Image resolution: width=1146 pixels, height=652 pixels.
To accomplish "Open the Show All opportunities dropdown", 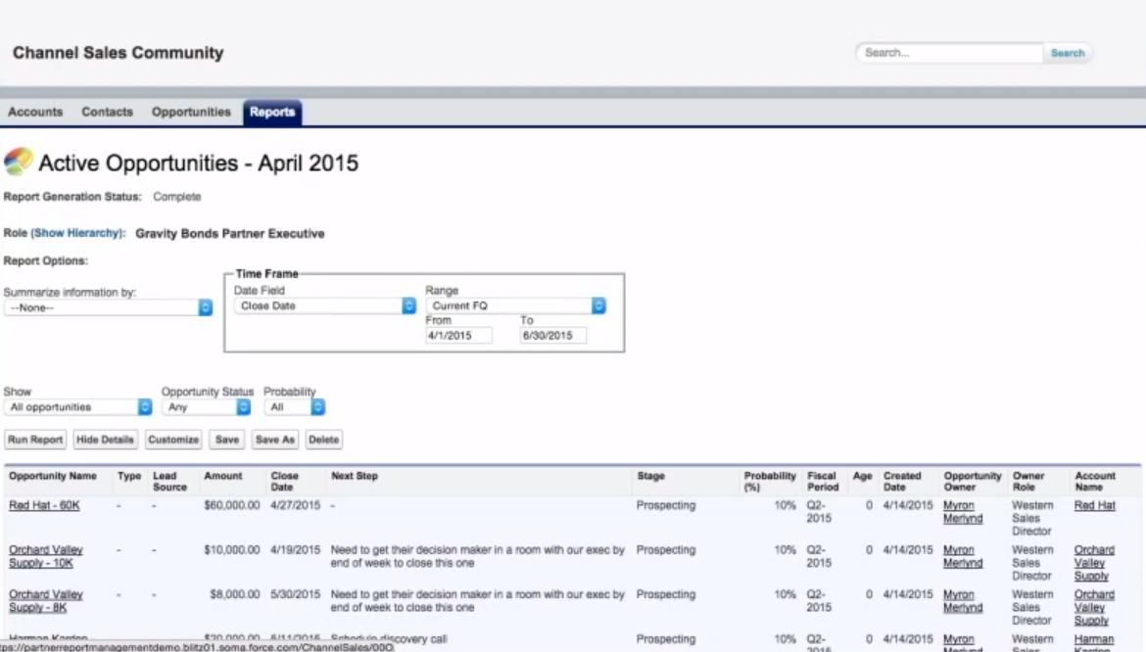I will (77, 406).
